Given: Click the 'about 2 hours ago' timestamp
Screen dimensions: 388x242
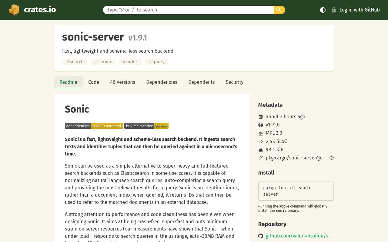Looking at the screenshot, I should pyautogui.click(x=286, y=116).
